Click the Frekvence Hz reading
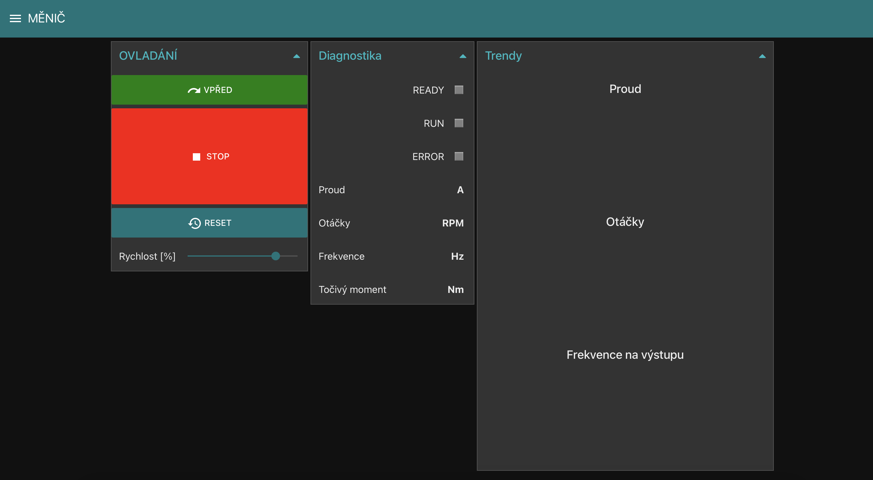Viewport: 873px width, 480px height. [457, 257]
